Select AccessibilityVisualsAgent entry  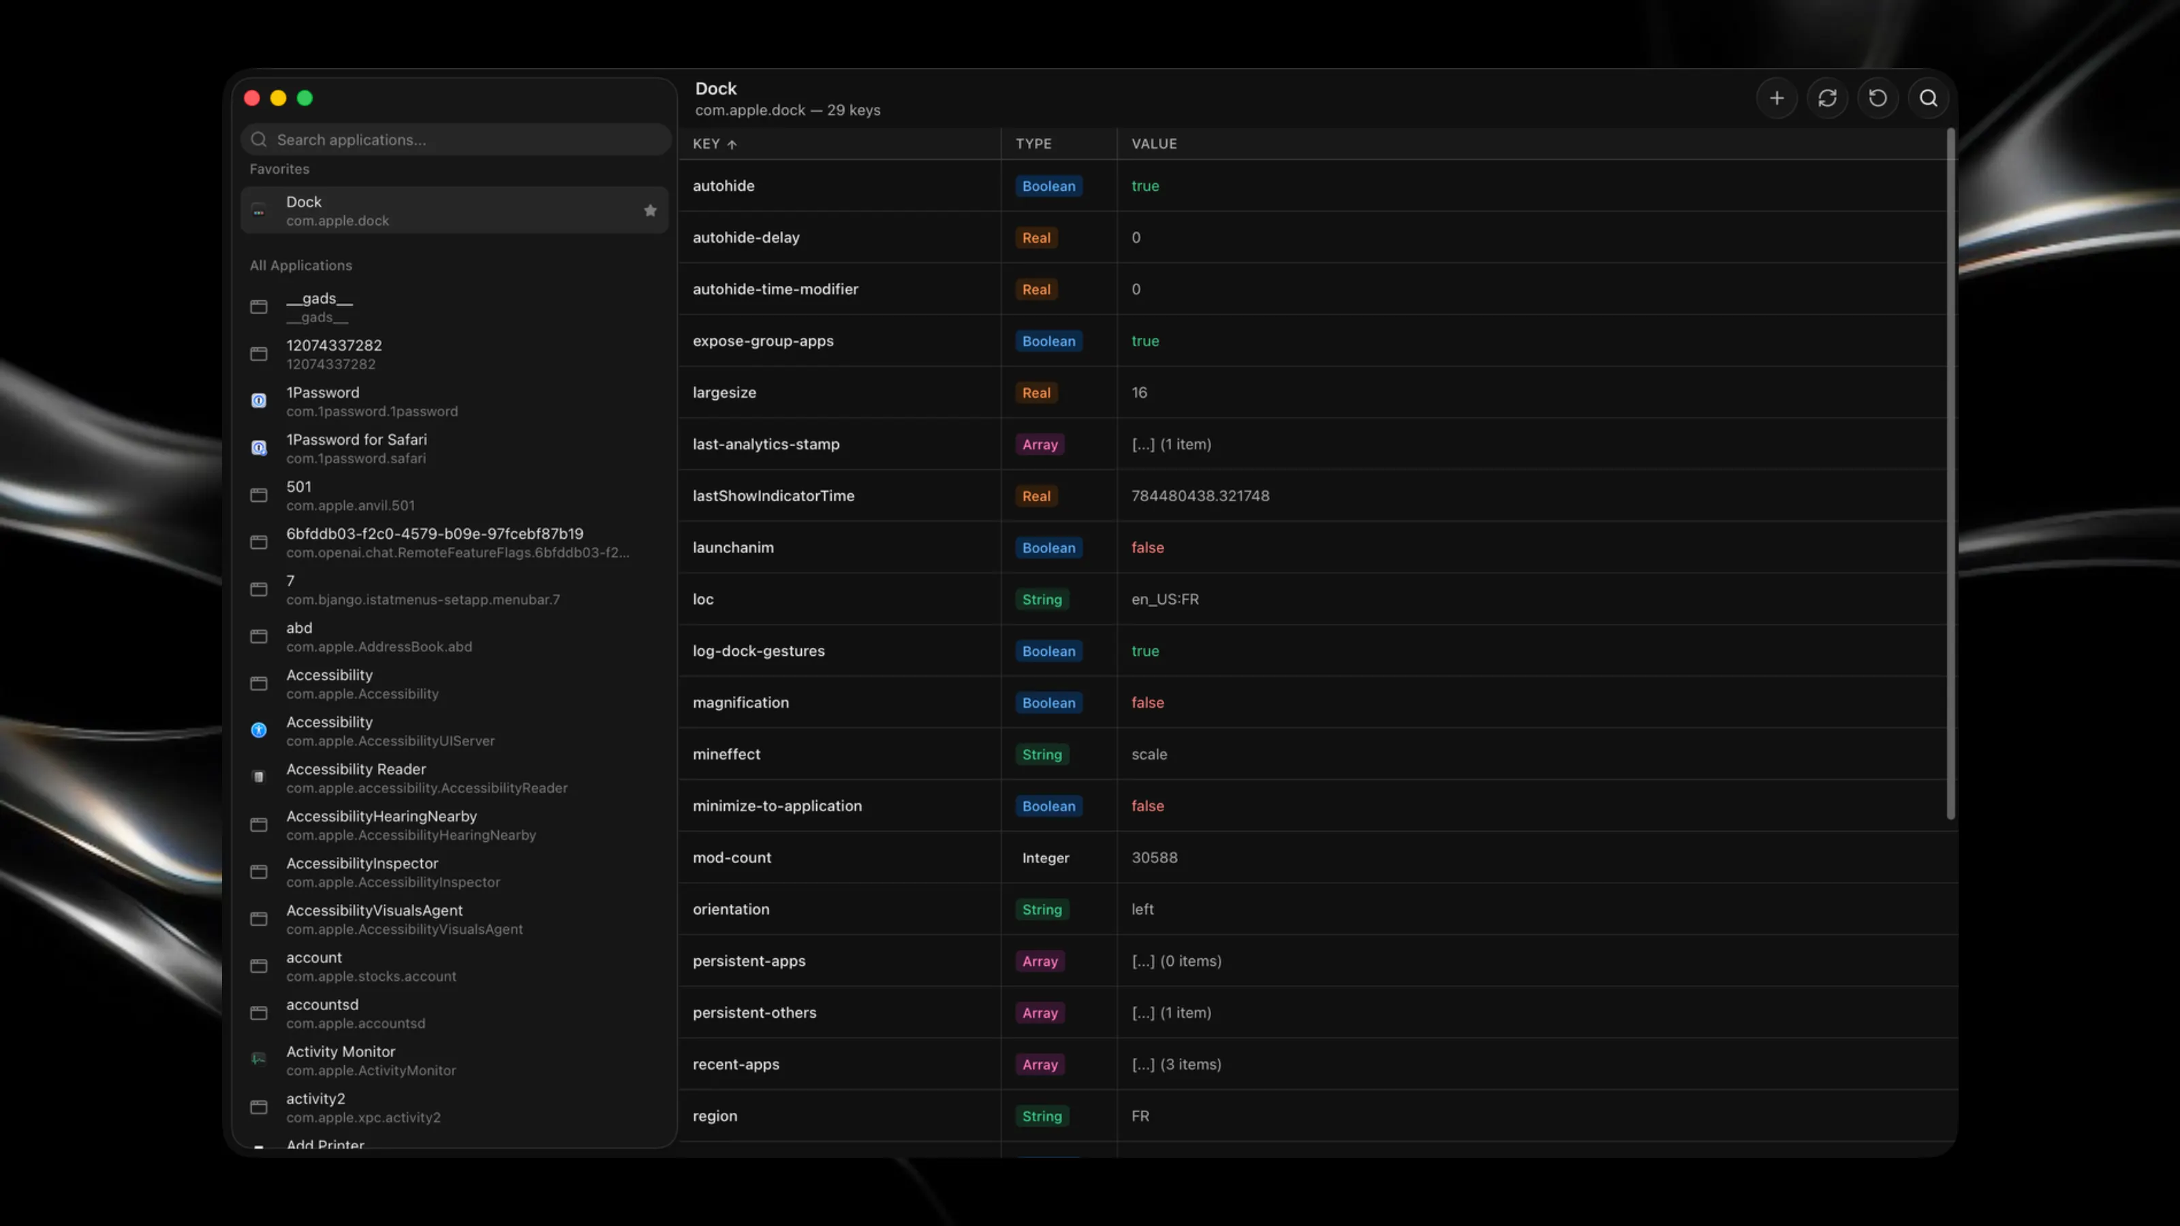point(454,919)
